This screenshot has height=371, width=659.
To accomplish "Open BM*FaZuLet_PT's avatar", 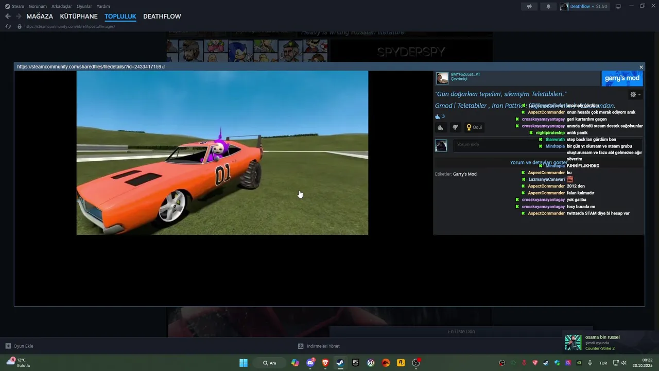I will coord(442,78).
